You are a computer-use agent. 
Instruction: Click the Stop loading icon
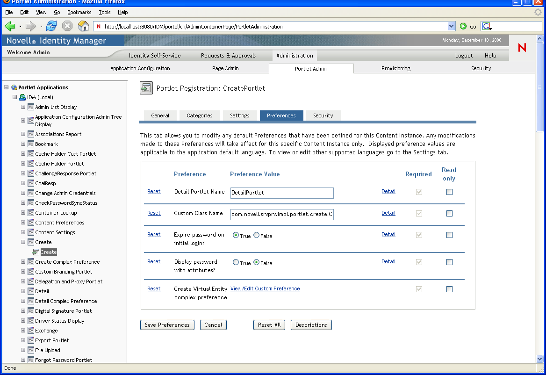pos(67,26)
